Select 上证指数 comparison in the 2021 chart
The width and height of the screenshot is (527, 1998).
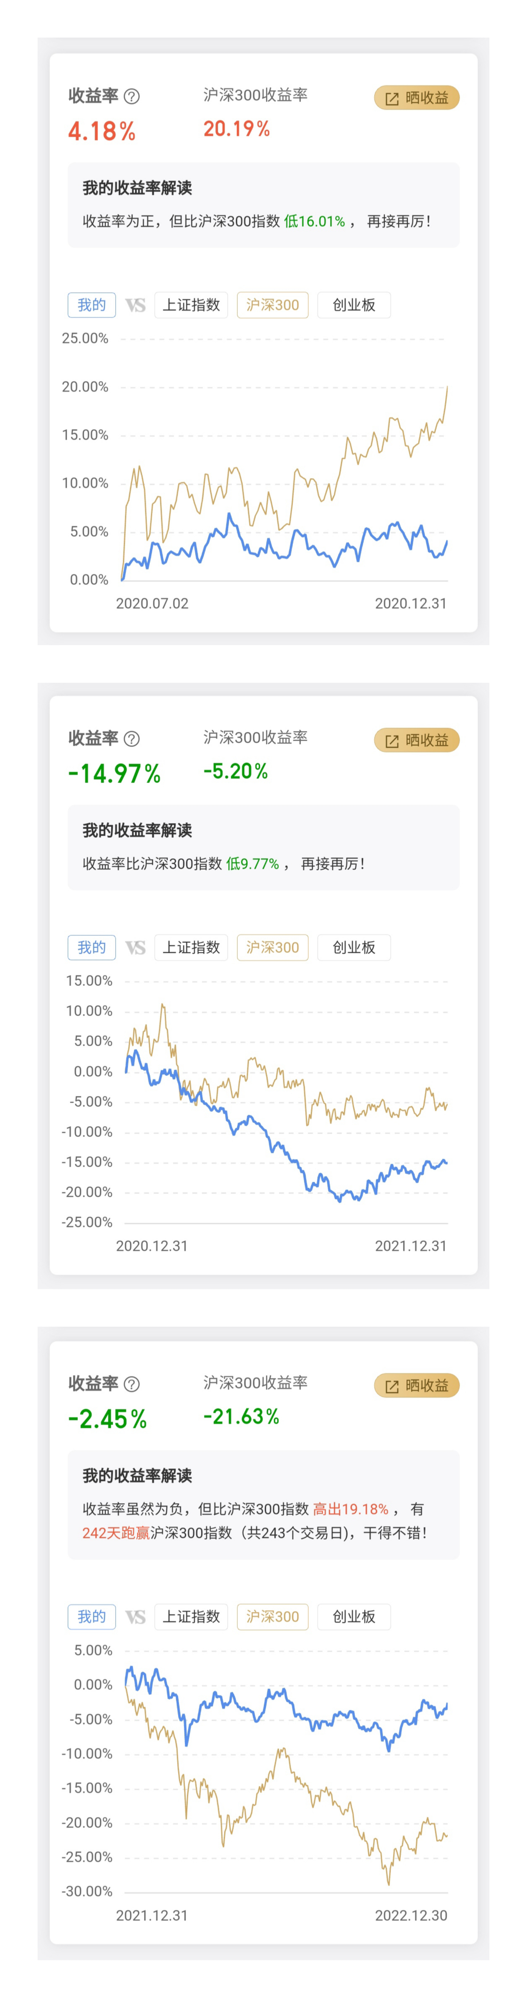(x=191, y=948)
